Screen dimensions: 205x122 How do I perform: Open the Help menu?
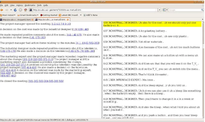[46, 5]
